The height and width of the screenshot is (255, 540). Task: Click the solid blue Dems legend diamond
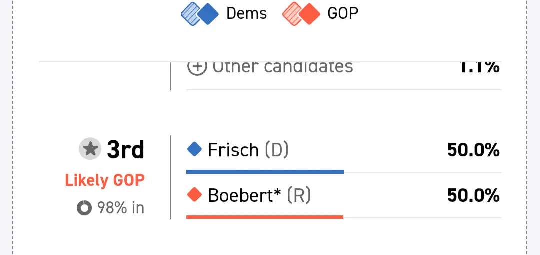tap(209, 14)
